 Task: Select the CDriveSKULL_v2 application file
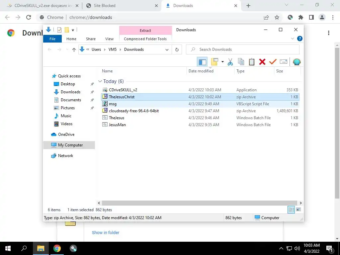pyautogui.click(x=200, y=90)
